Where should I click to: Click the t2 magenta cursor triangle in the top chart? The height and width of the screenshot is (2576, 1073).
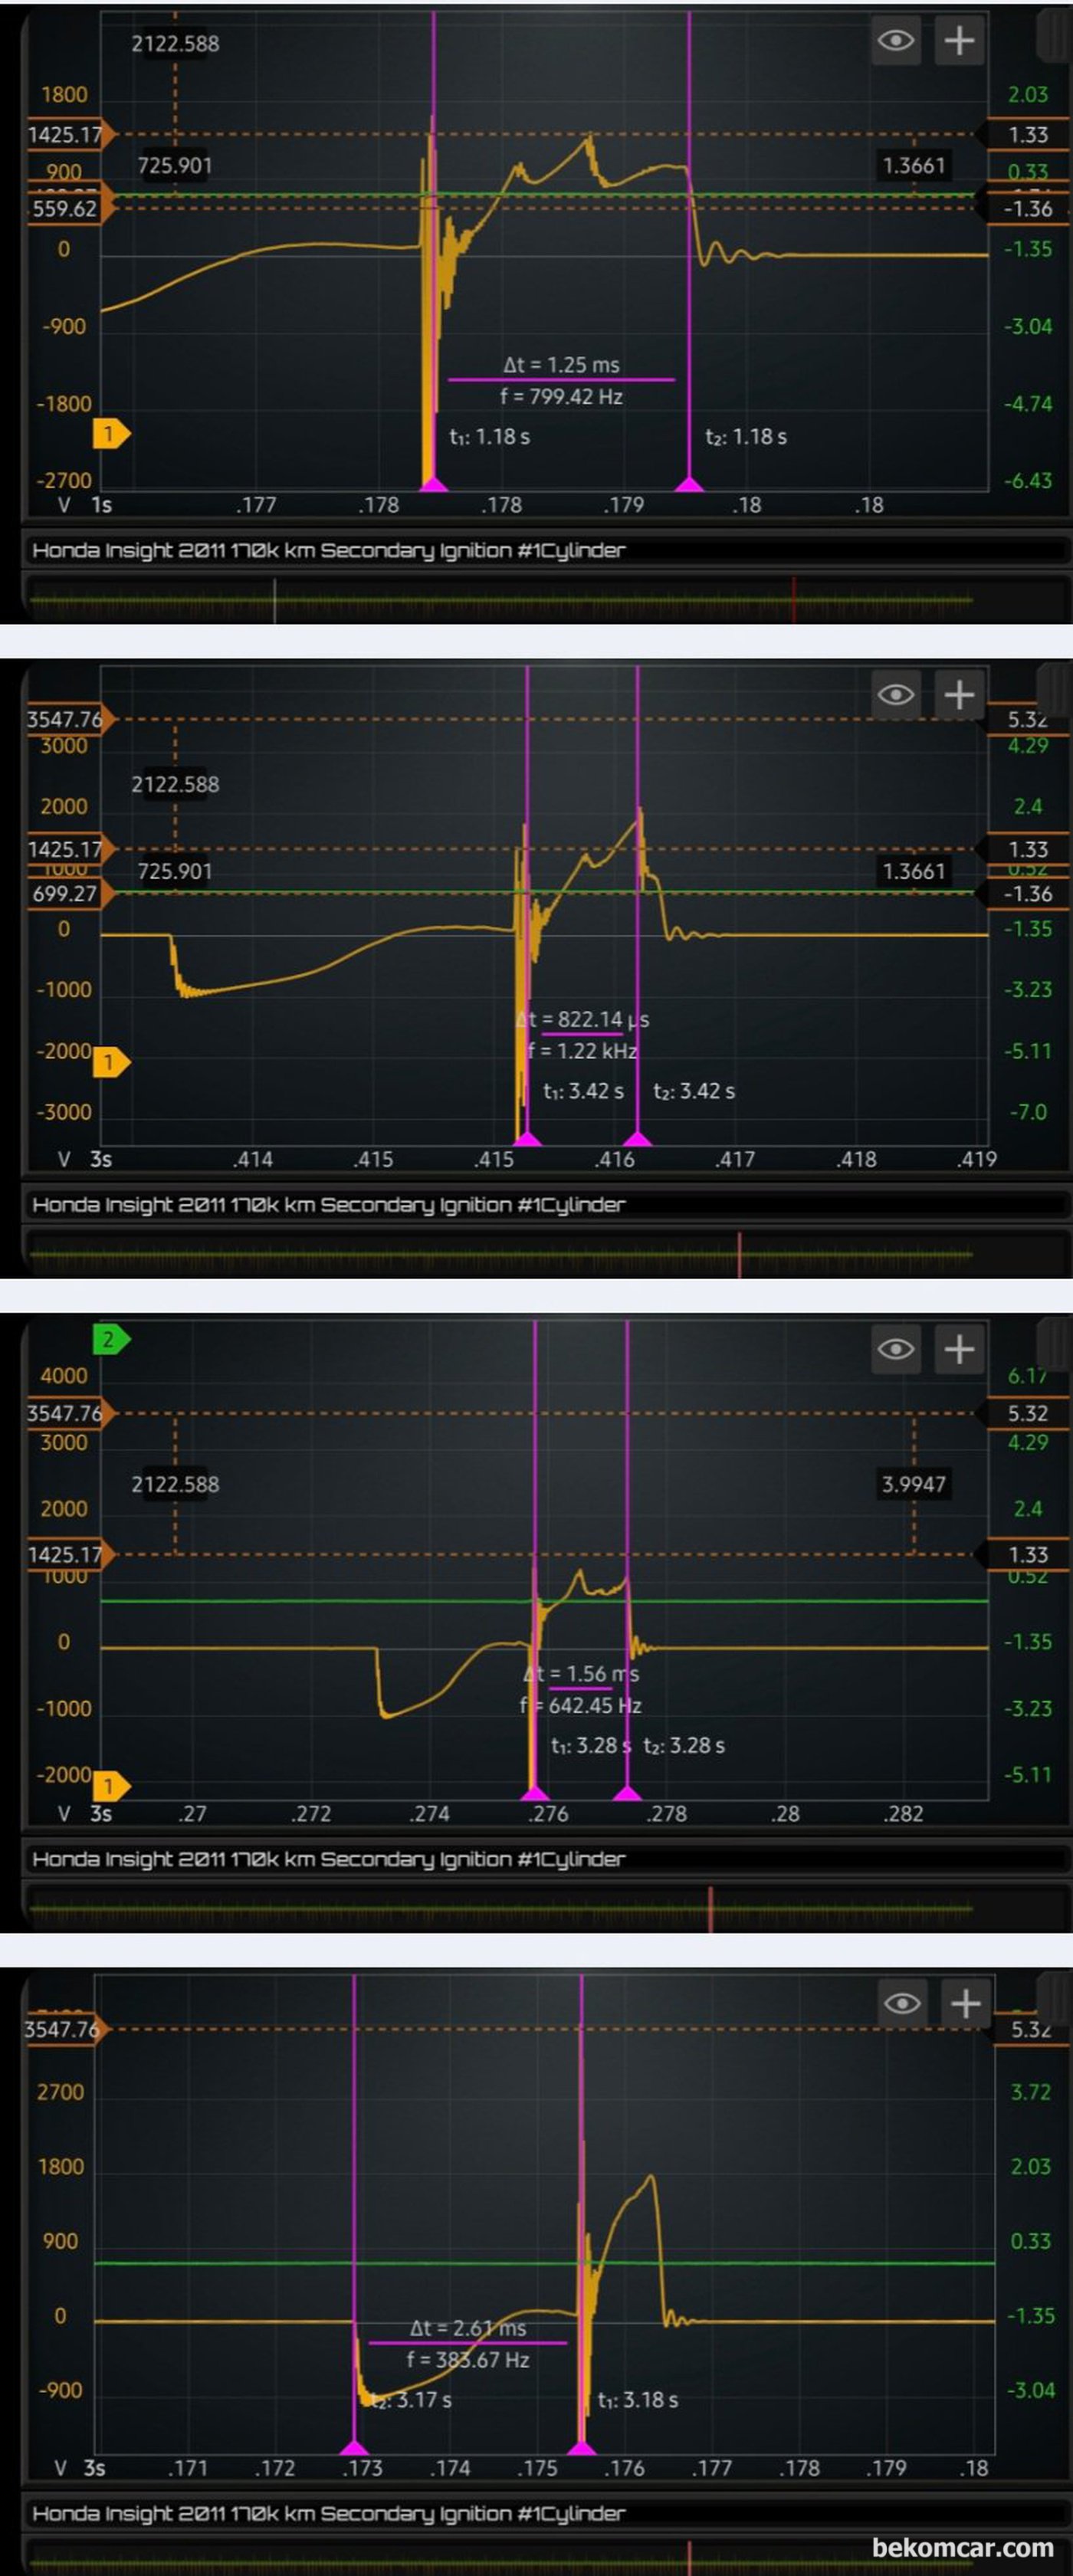point(689,485)
